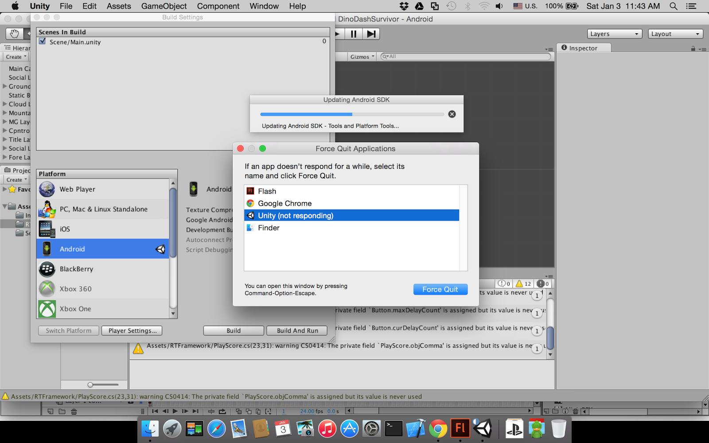The height and width of the screenshot is (443, 709).
Task: Open the Assets menu
Action: pyautogui.click(x=119, y=6)
